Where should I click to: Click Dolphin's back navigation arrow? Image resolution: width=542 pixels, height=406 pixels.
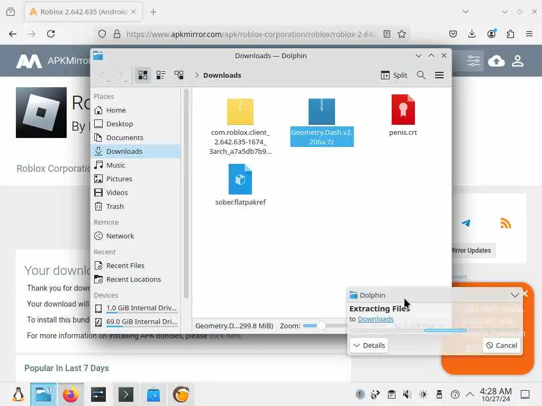(x=103, y=75)
